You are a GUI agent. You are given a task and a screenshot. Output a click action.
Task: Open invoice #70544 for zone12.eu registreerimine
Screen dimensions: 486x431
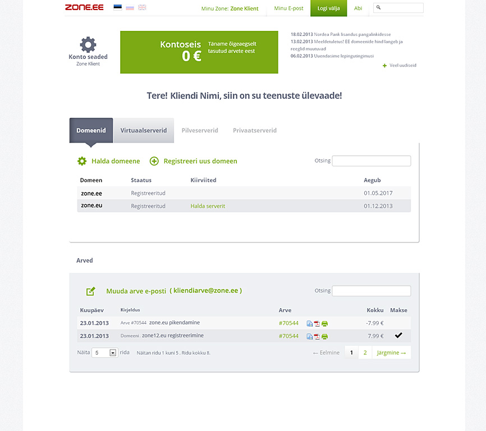[288, 336]
